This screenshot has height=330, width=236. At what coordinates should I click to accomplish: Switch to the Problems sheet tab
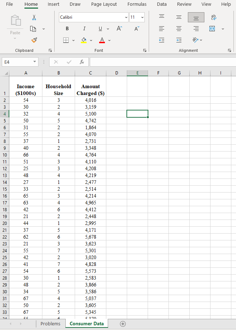coord(50,324)
